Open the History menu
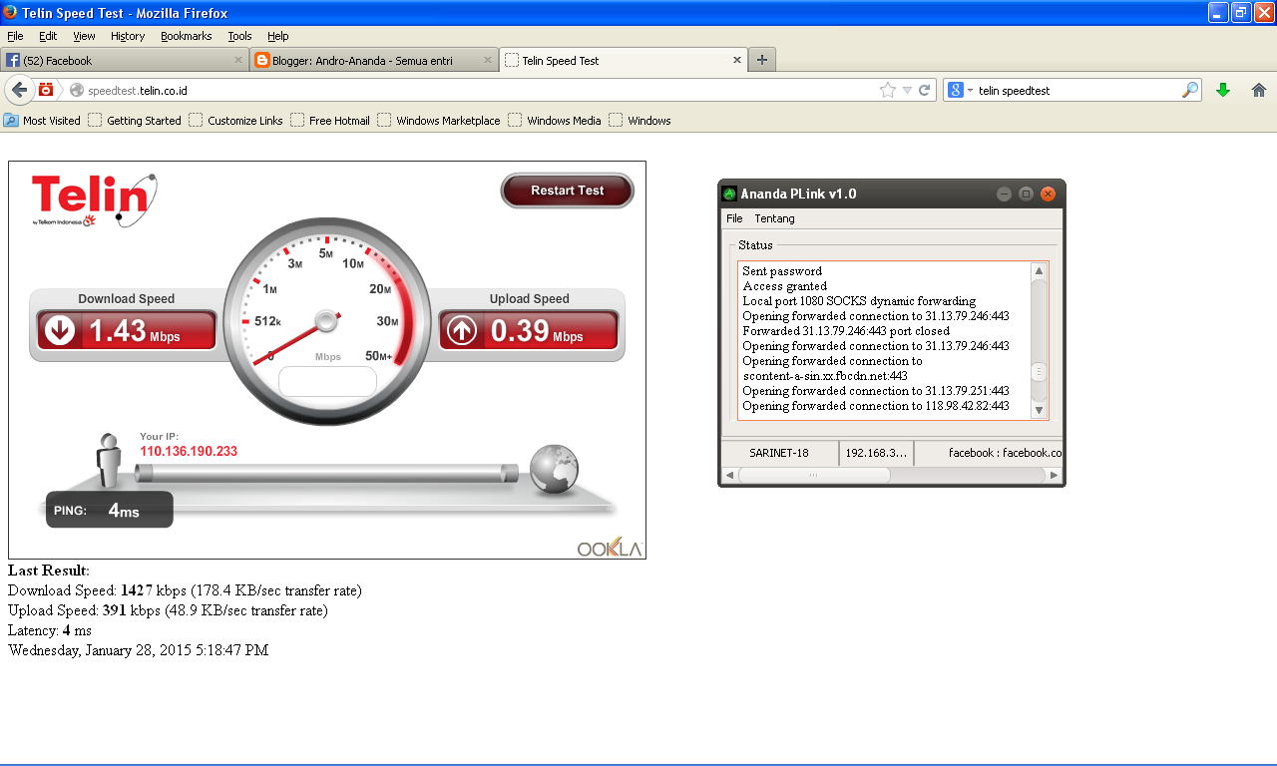Screen dimensions: 1277x766 click(128, 36)
